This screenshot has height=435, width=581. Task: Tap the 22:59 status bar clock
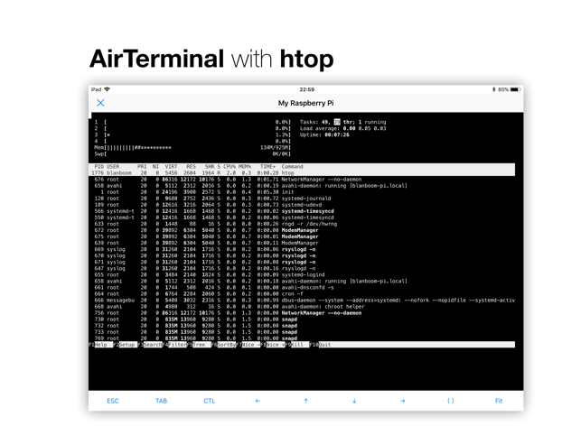tap(307, 89)
